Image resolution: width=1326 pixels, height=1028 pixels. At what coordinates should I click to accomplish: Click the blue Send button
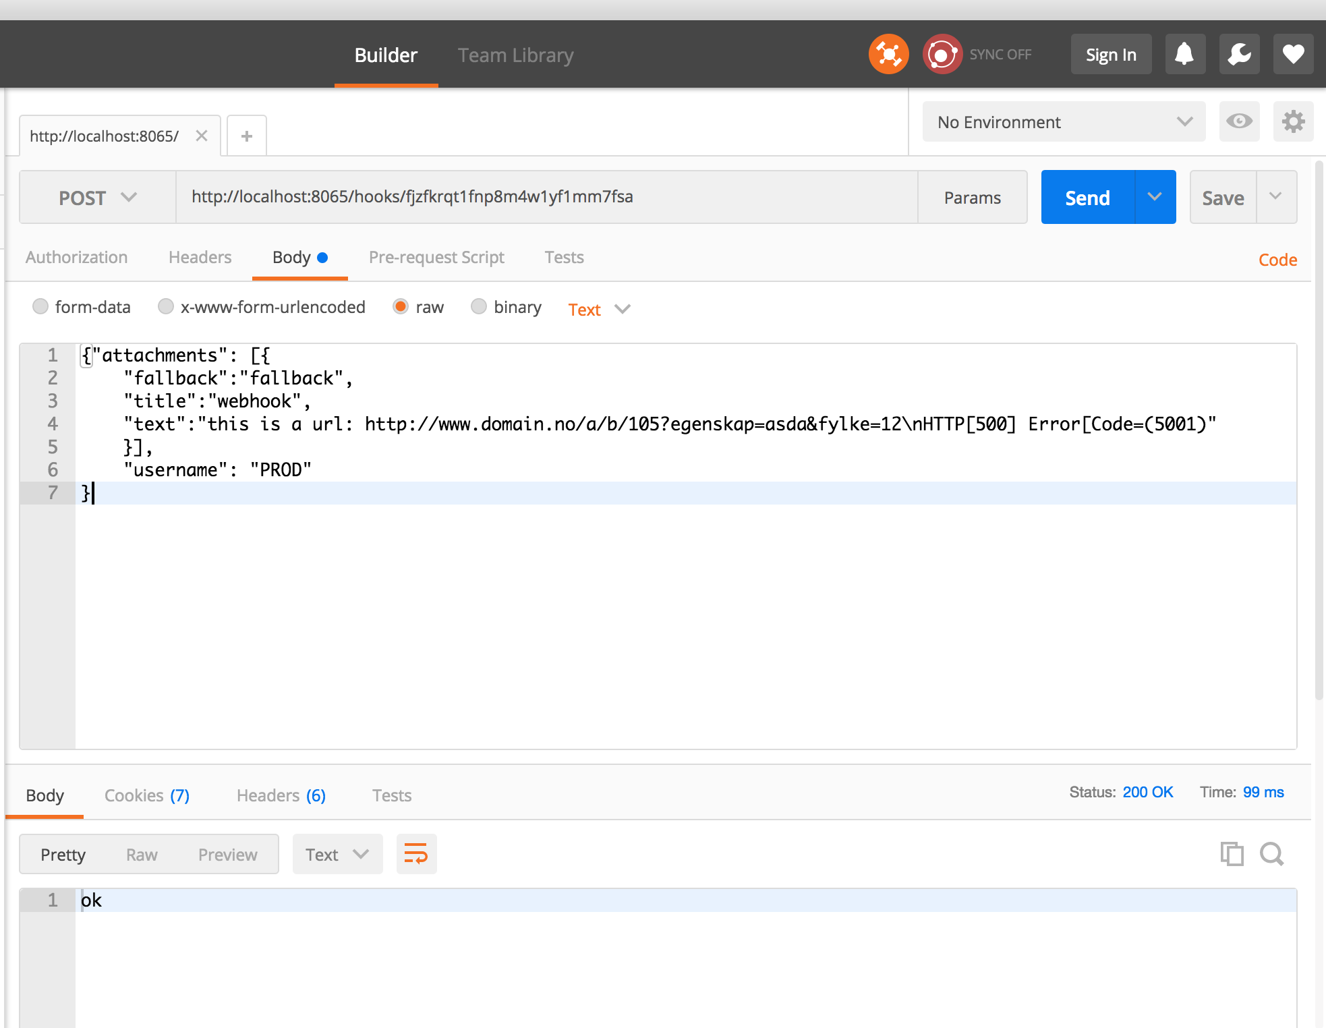click(x=1088, y=197)
